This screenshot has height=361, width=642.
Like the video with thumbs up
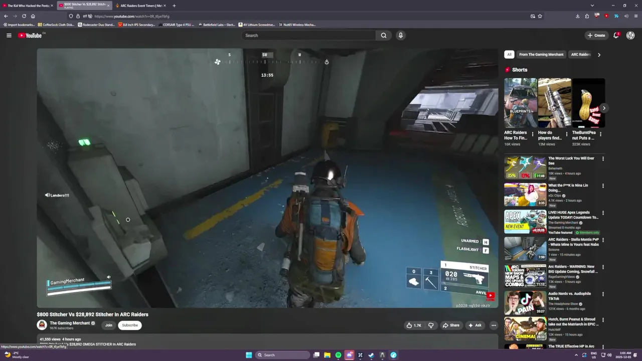[x=414, y=325]
